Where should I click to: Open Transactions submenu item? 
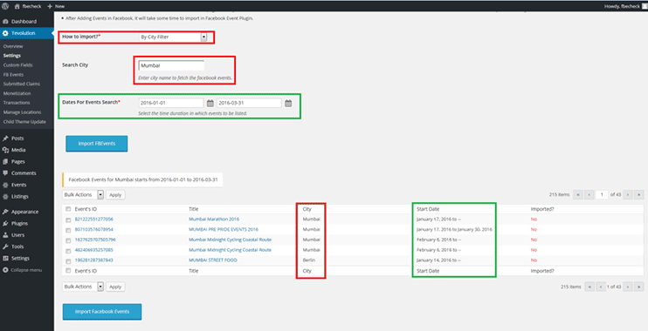[17, 103]
